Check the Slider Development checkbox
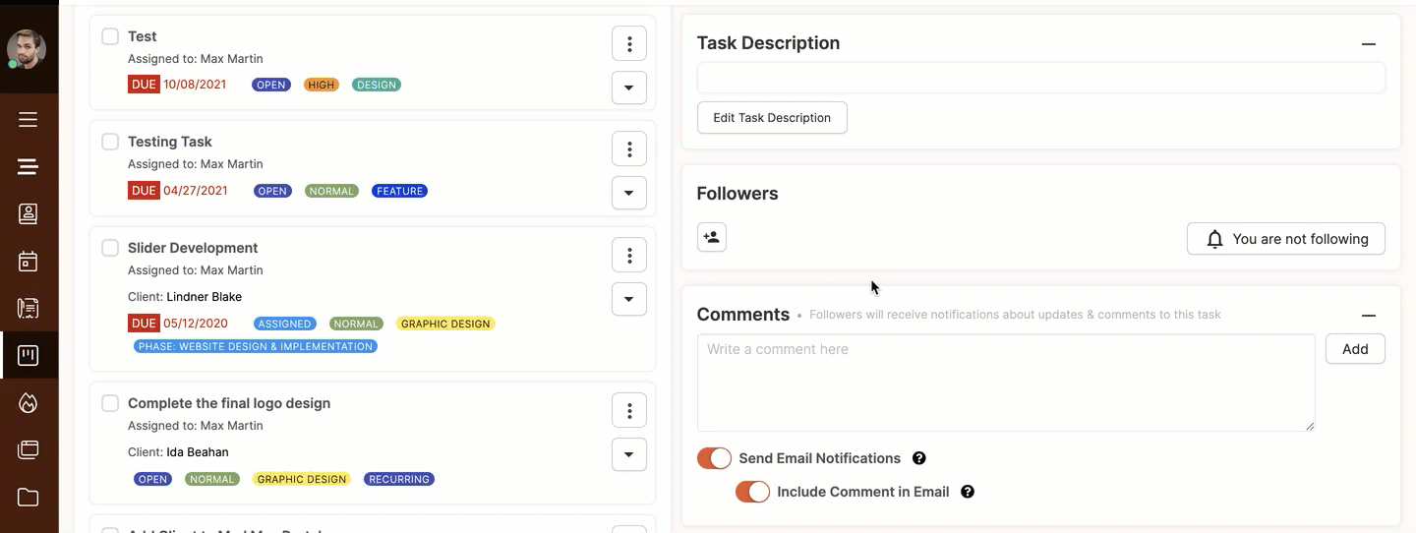1416x533 pixels. [110, 248]
